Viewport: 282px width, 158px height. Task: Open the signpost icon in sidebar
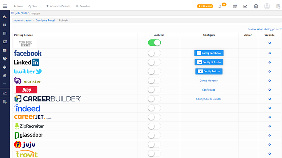[x=5, y=67]
